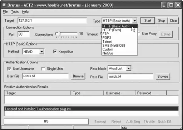Open the Pass Mode Word List dropdown
The image size is (183, 130).
129,68
